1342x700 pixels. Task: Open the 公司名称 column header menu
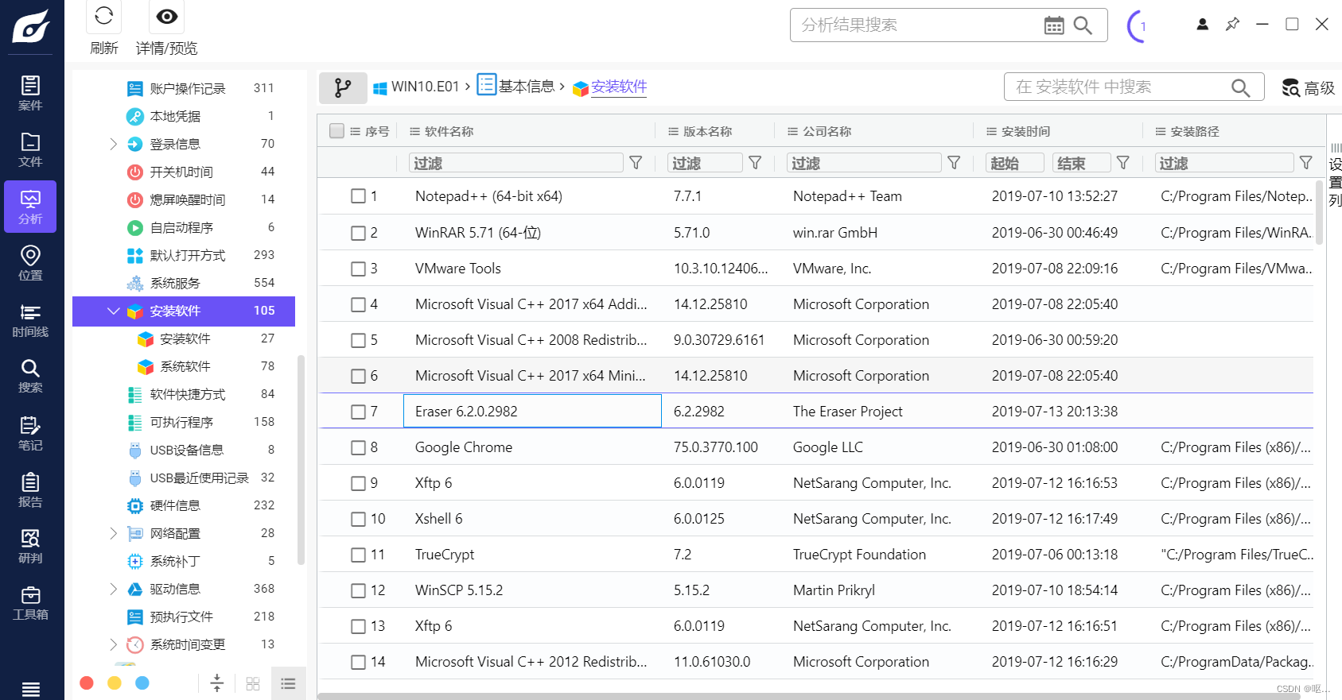(x=792, y=132)
